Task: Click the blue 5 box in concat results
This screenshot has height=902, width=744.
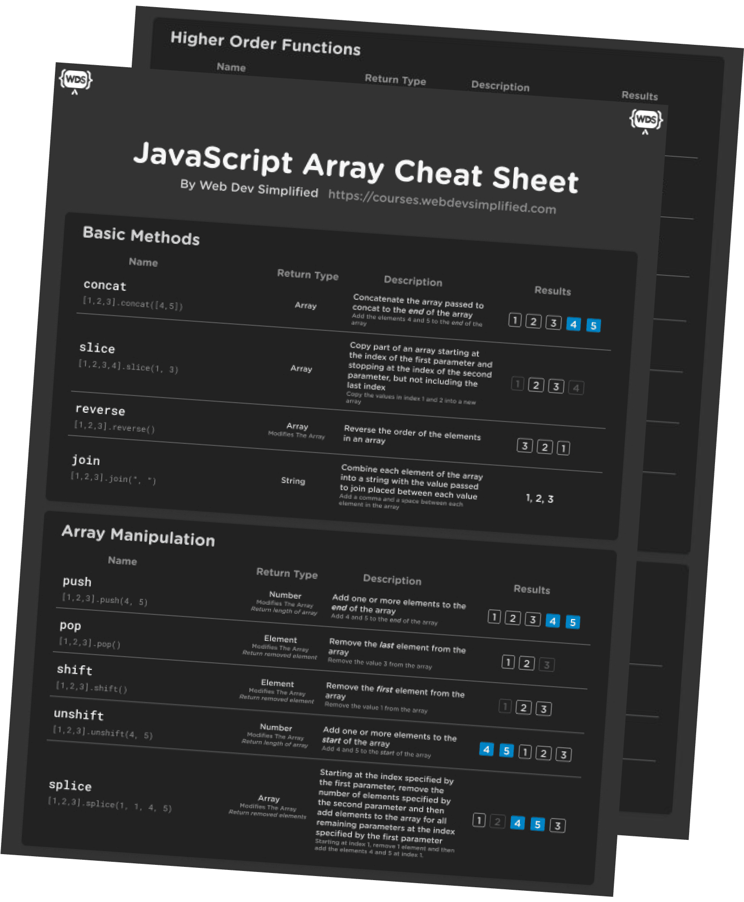Action: coord(593,325)
